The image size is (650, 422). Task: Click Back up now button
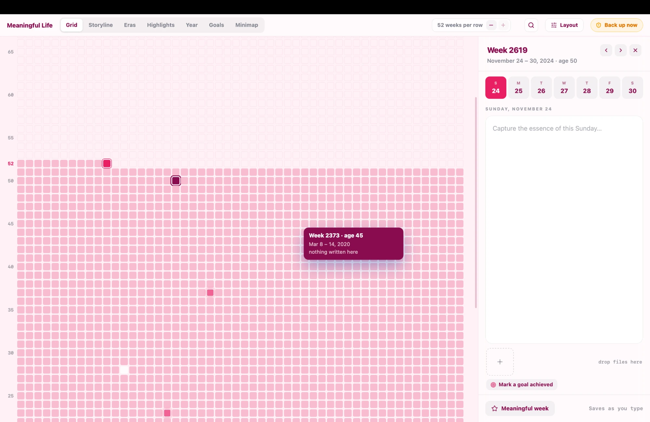point(617,25)
